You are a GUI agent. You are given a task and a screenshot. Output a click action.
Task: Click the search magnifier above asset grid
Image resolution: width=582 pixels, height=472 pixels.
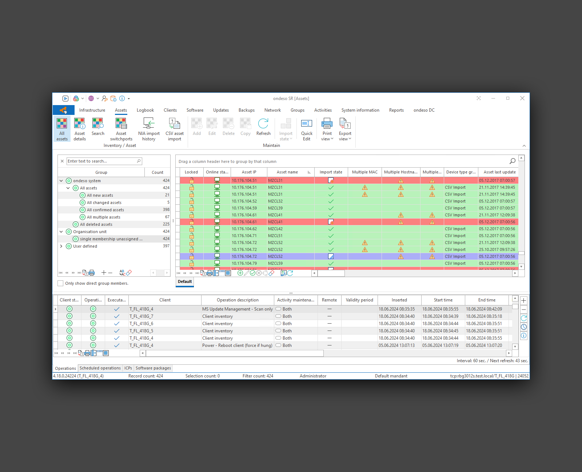pos(513,161)
